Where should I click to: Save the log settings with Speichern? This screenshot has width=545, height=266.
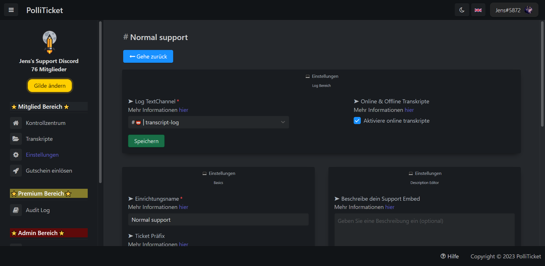[146, 141]
